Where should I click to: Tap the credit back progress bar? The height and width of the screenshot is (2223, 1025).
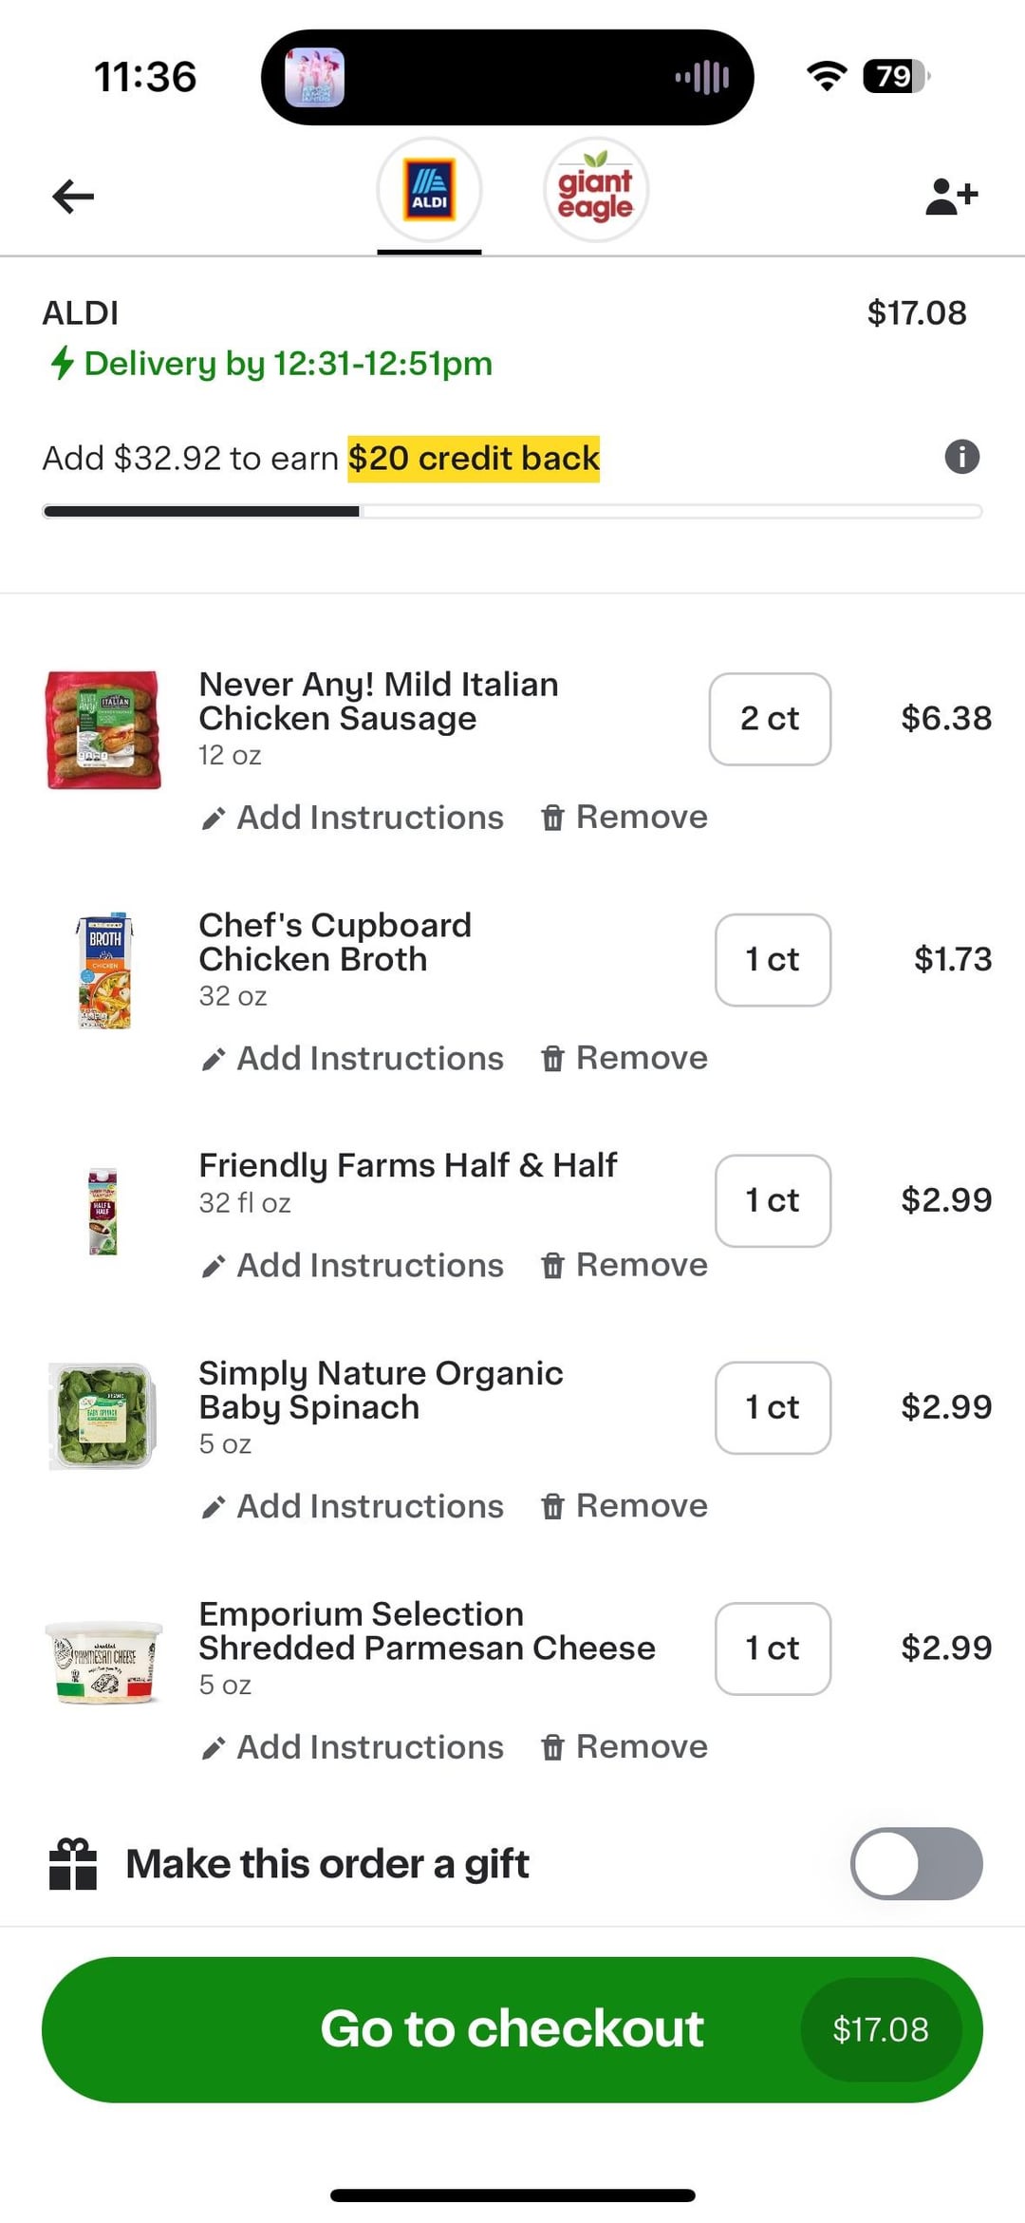(512, 512)
